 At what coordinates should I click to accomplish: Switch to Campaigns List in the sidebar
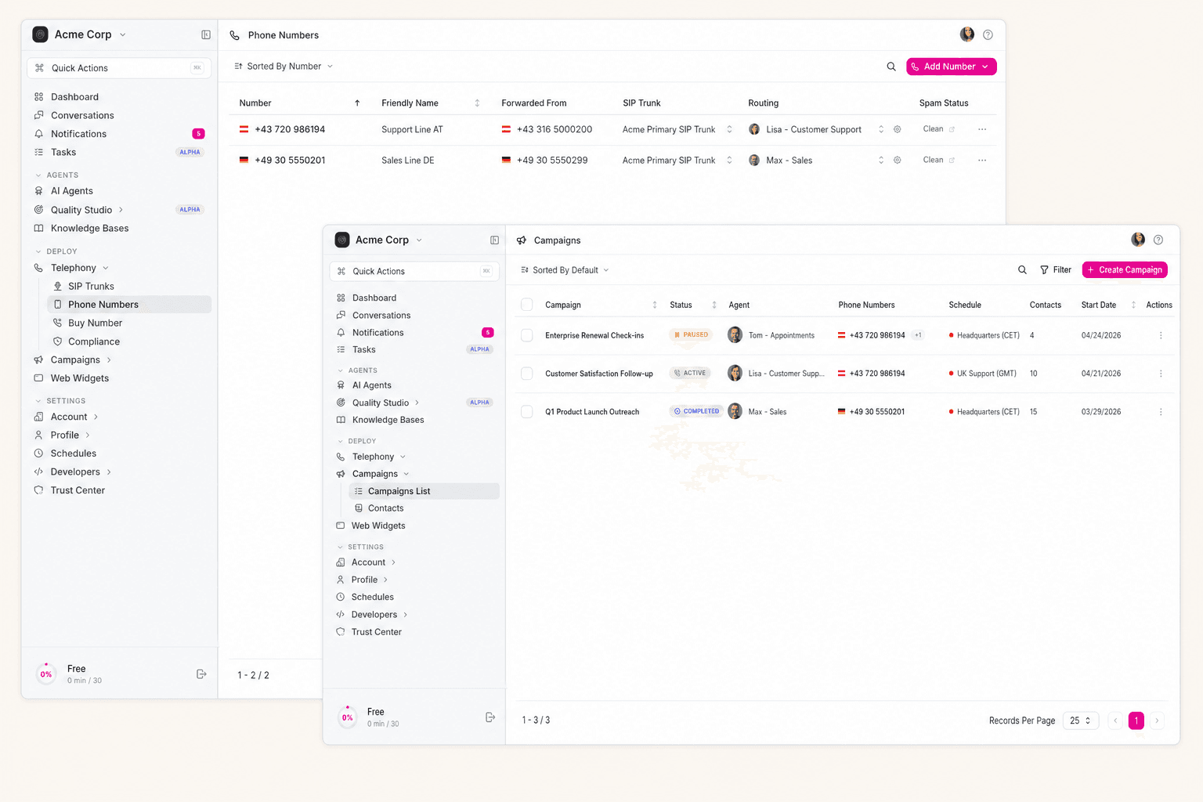pos(400,490)
